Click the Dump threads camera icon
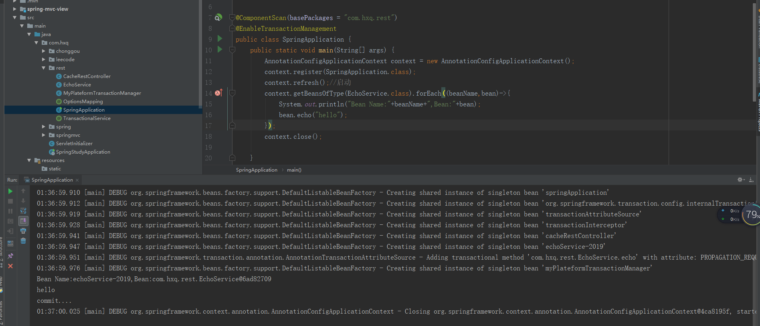This screenshot has height=326, width=760. pos(10,221)
